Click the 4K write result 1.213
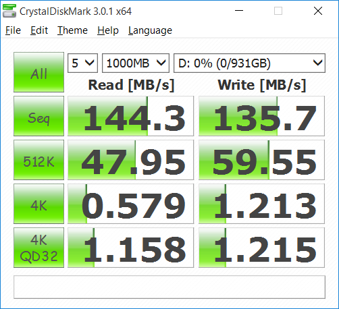The height and width of the screenshot is (309, 339). click(261, 204)
